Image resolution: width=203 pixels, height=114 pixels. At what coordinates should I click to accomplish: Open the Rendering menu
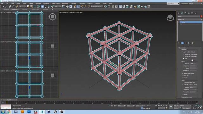(x=65, y=3)
